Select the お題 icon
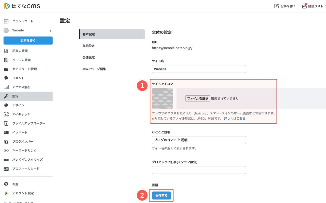 click(x=6, y=184)
